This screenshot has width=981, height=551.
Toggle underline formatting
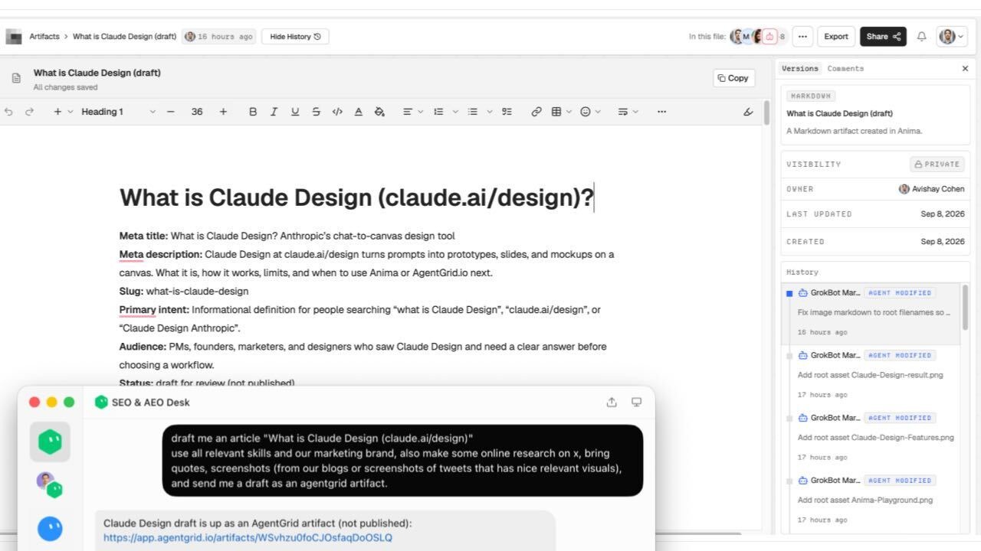point(295,112)
